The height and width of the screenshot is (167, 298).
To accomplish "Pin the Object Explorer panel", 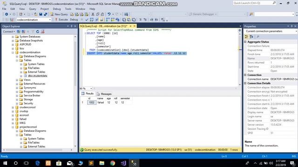I will 71,26.
